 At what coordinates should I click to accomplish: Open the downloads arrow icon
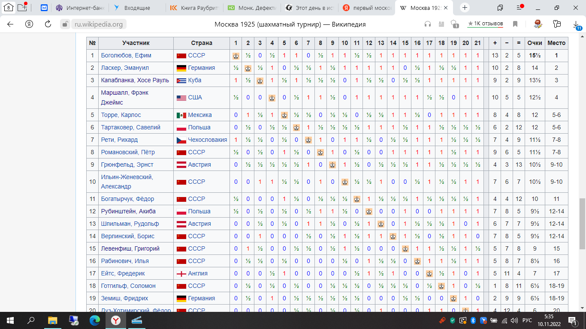[577, 25]
